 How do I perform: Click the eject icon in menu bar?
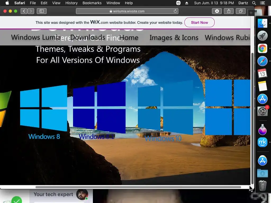click(x=187, y=3)
